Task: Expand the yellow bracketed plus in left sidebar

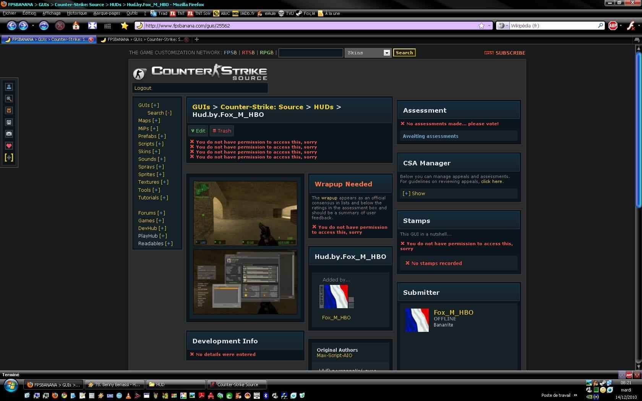Action: pyautogui.click(x=9, y=157)
